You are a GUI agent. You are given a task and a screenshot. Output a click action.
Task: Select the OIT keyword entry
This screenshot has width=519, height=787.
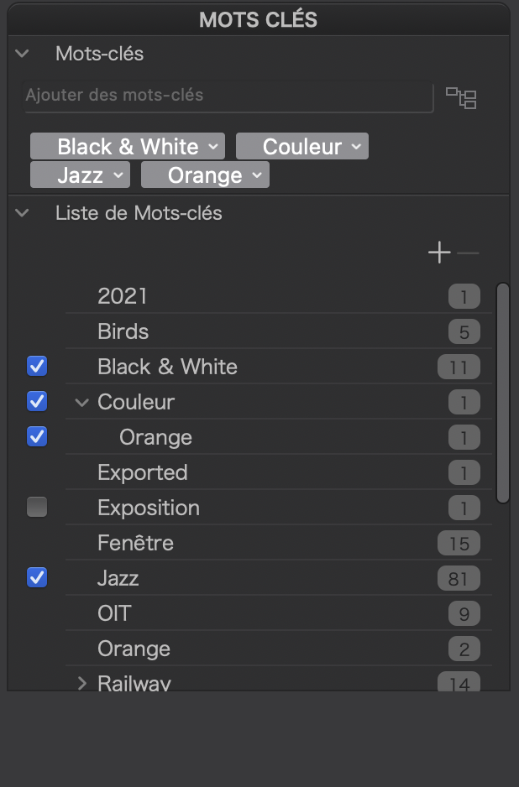114,613
